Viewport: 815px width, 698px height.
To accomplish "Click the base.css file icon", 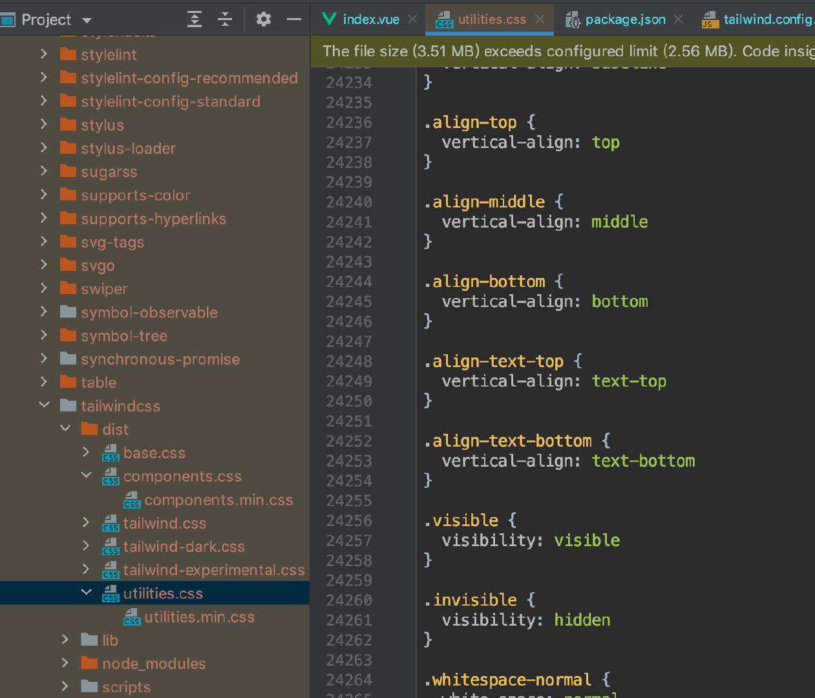I will coord(111,452).
